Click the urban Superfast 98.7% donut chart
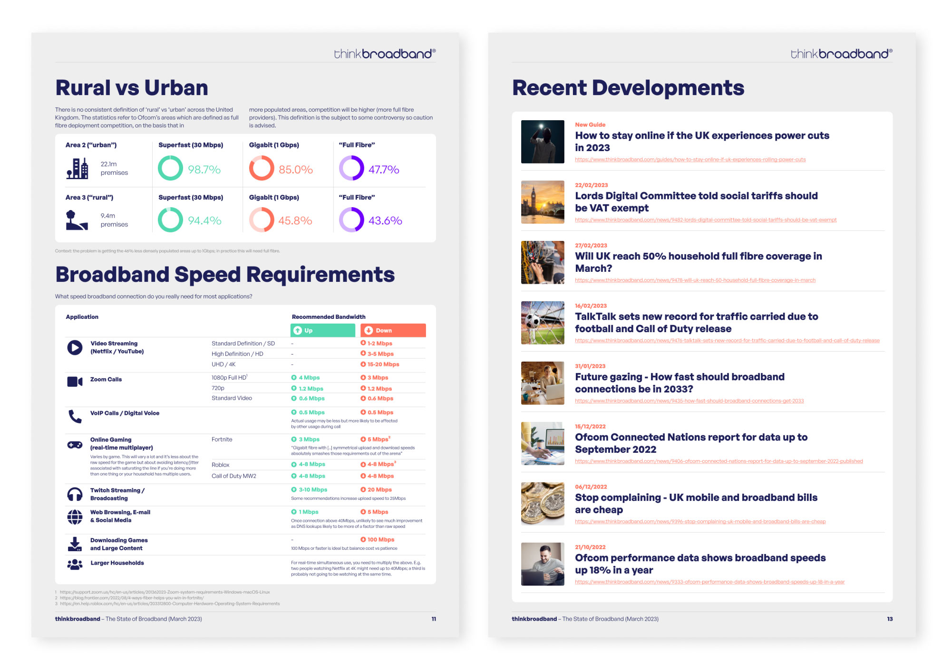951x670 pixels. coord(170,168)
